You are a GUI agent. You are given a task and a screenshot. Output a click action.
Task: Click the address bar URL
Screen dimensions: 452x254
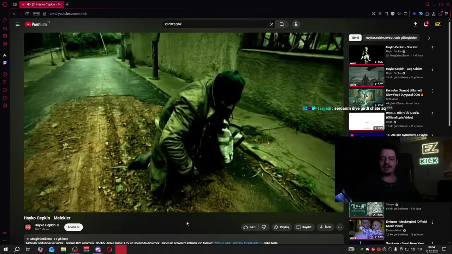coord(68,14)
